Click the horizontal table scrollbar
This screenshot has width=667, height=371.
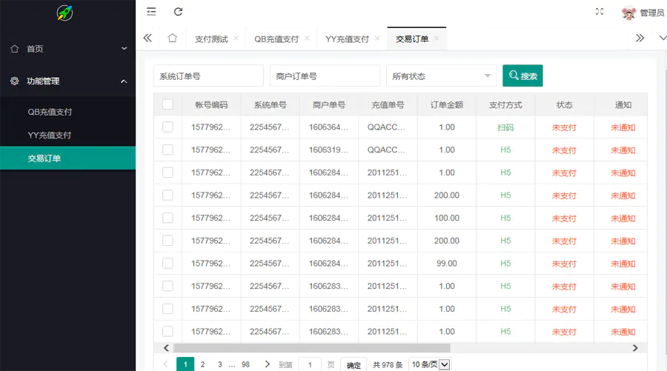(311, 348)
